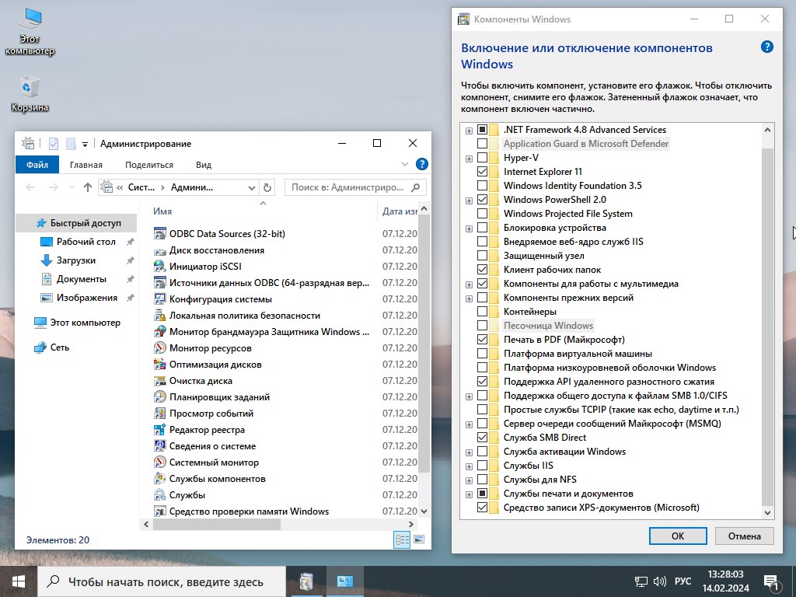Go up one folder level arrow
796x597 pixels.
(87, 187)
